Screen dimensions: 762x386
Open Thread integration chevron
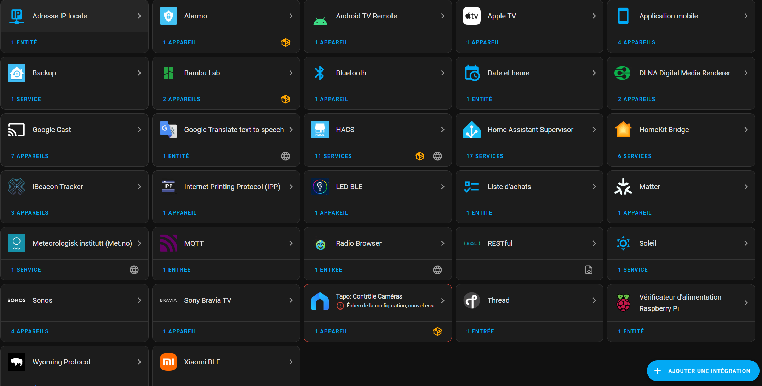(x=594, y=300)
